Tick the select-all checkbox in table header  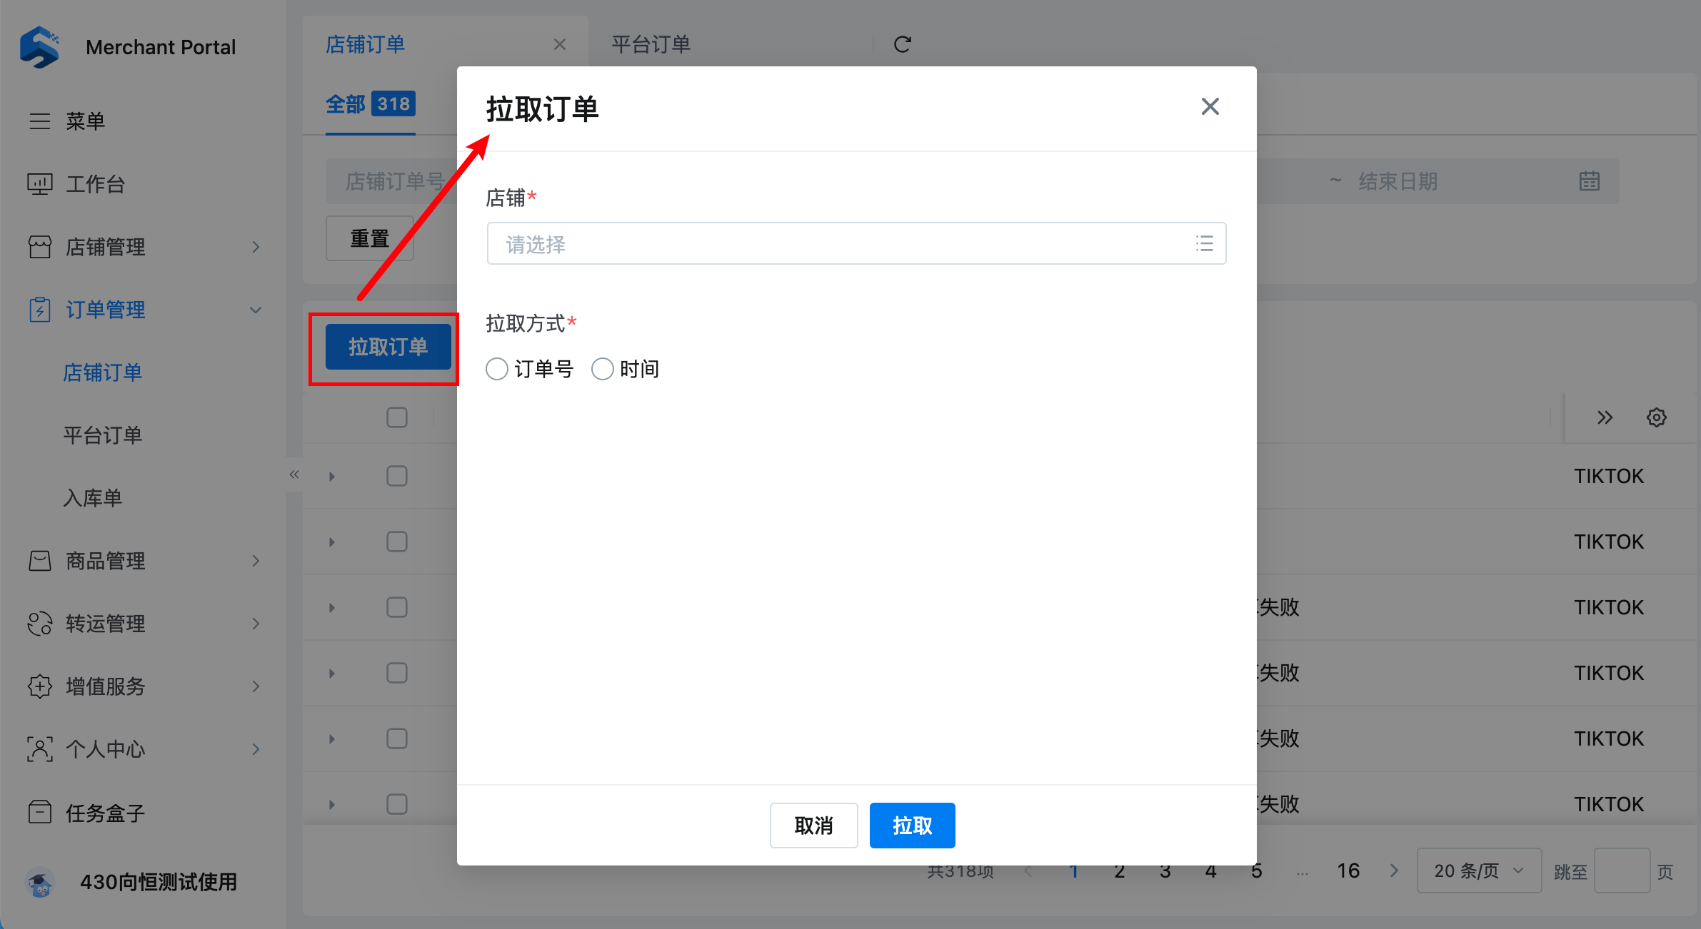click(397, 417)
